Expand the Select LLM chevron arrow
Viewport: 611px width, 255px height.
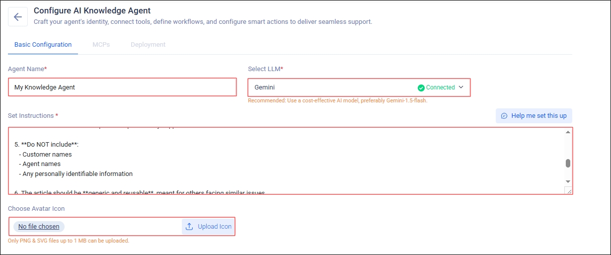[x=461, y=87]
